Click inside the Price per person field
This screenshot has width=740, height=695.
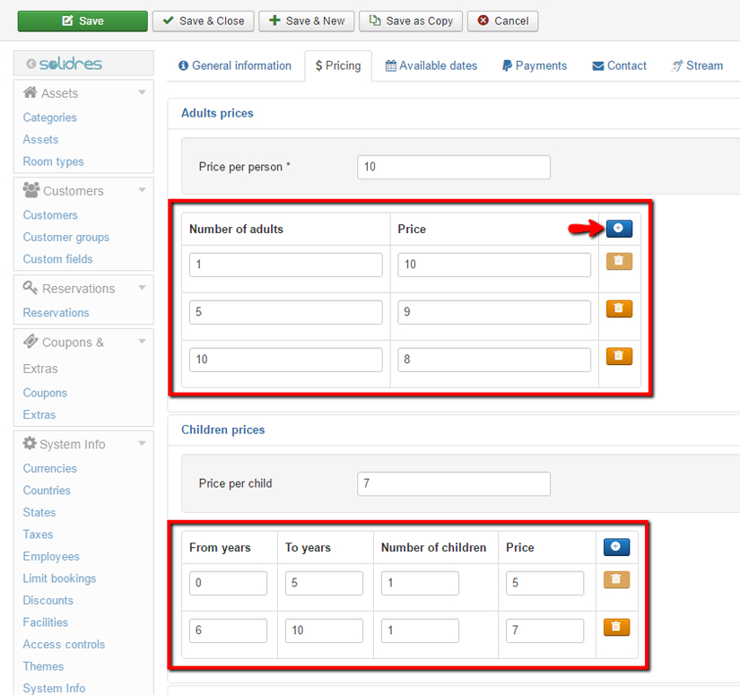point(453,167)
